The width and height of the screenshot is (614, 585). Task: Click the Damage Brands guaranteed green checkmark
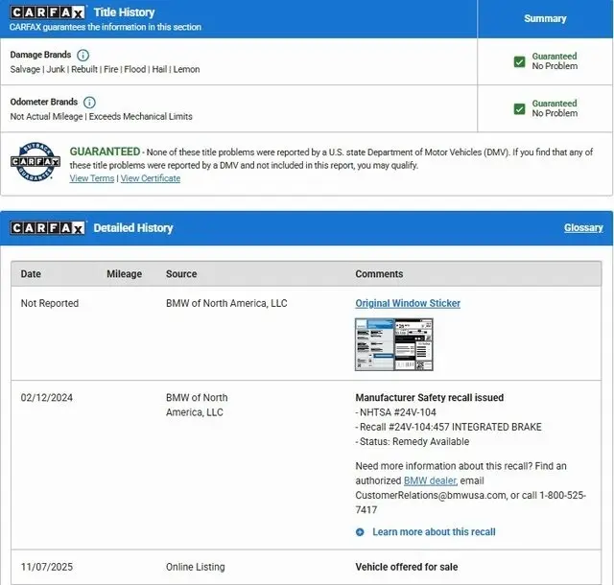click(x=519, y=61)
